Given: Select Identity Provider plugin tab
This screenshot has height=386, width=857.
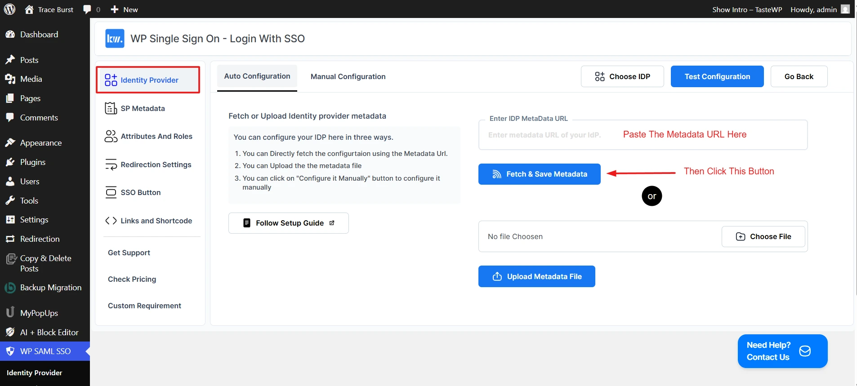Looking at the screenshot, I should (148, 80).
